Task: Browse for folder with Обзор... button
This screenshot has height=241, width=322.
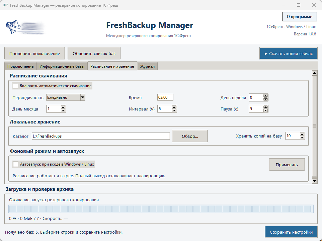Action: [x=190, y=136]
